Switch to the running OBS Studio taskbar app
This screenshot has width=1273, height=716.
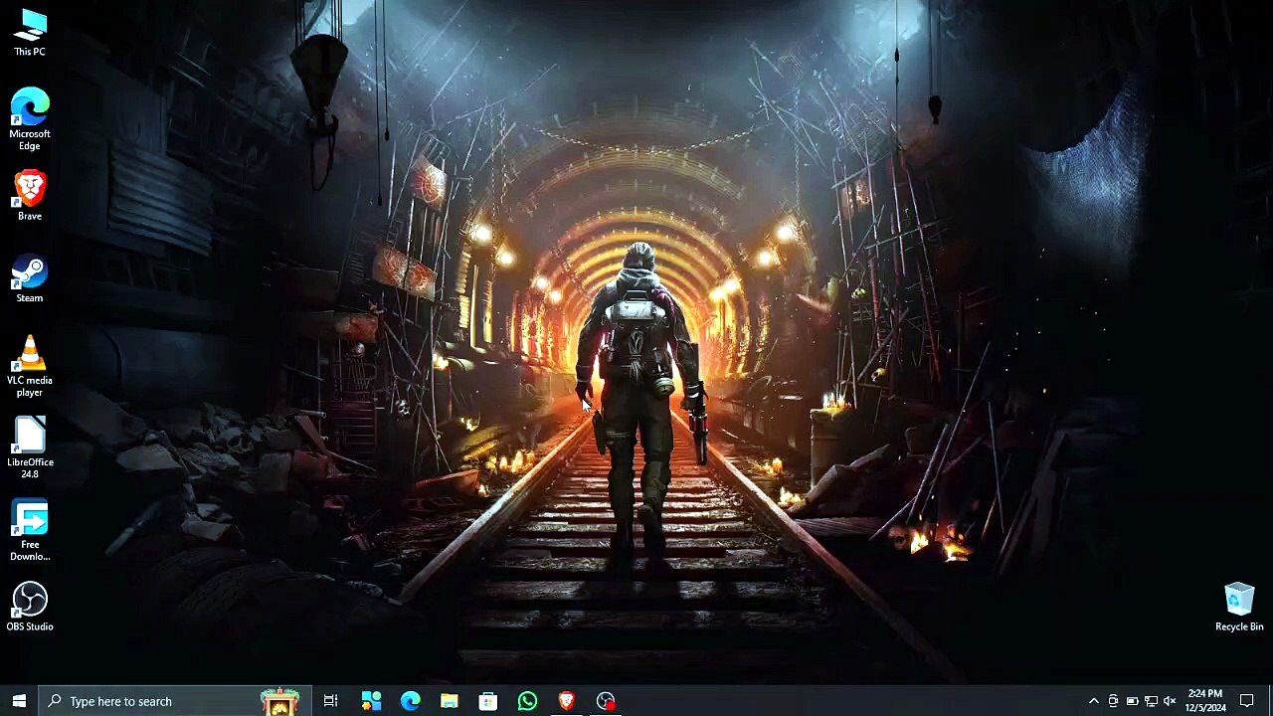(x=606, y=701)
